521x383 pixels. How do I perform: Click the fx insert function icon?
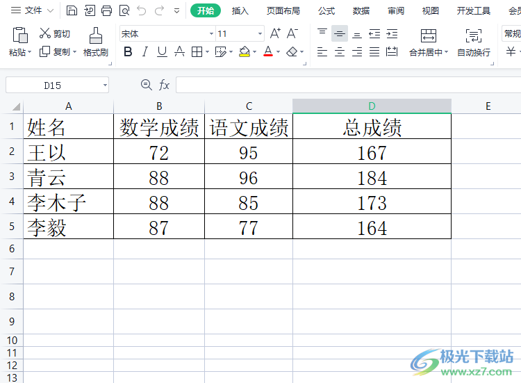[164, 85]
